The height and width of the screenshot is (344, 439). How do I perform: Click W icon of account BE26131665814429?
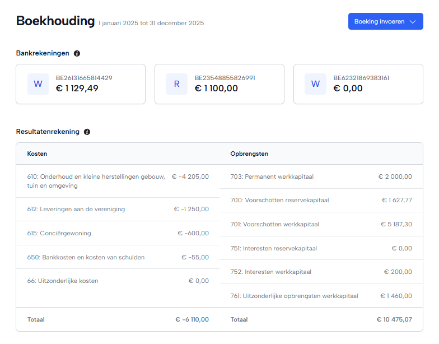point(38,84)
